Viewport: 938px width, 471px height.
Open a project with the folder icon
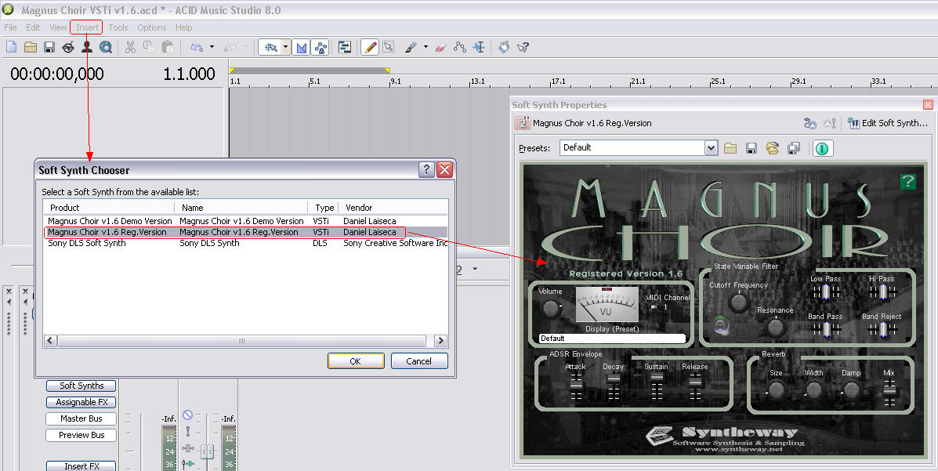(31, 47)
